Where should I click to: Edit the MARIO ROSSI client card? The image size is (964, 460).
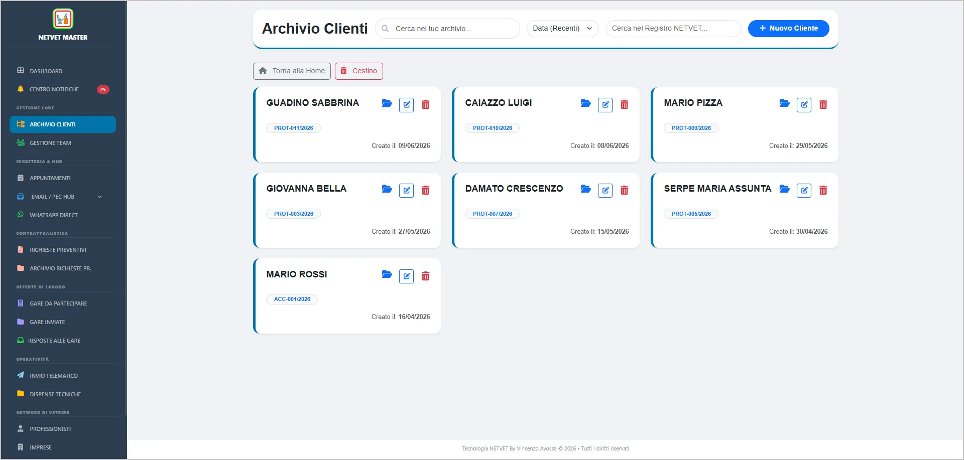point(406,276)
